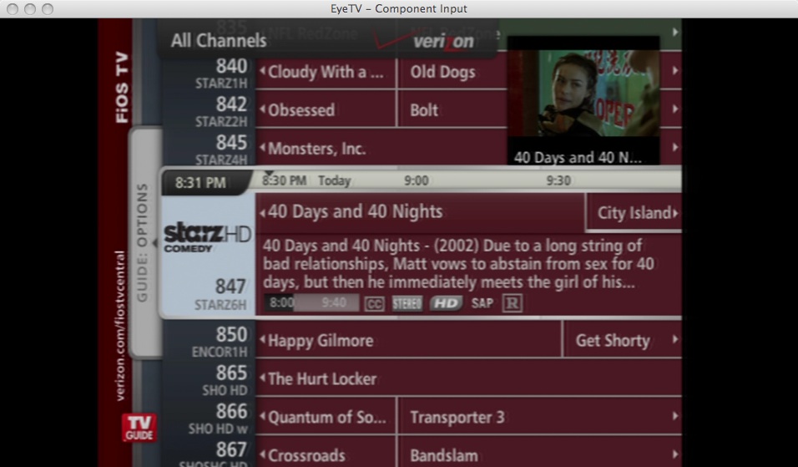
Task: Select channel 842 STARZ2H
Action: tap(209, 110)
